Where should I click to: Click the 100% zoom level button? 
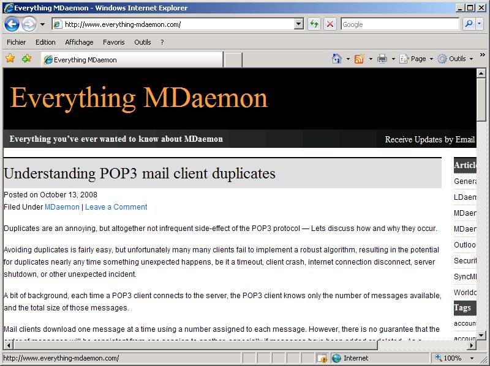tap(448, 358)
